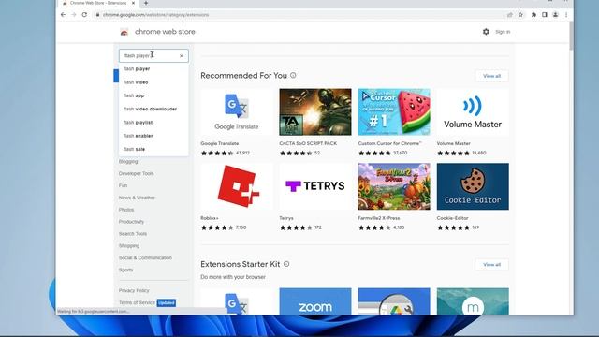
Task: Select 'flash video downloader' suggestion
Action: (x=153, y=109)
